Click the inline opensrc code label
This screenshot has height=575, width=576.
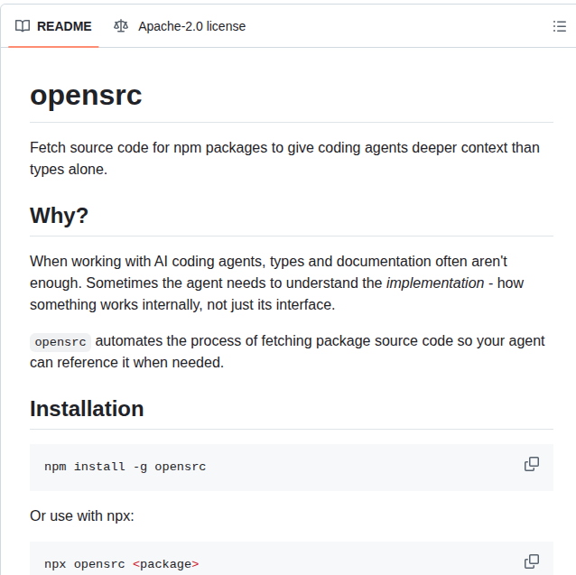[x=60, y=342]
